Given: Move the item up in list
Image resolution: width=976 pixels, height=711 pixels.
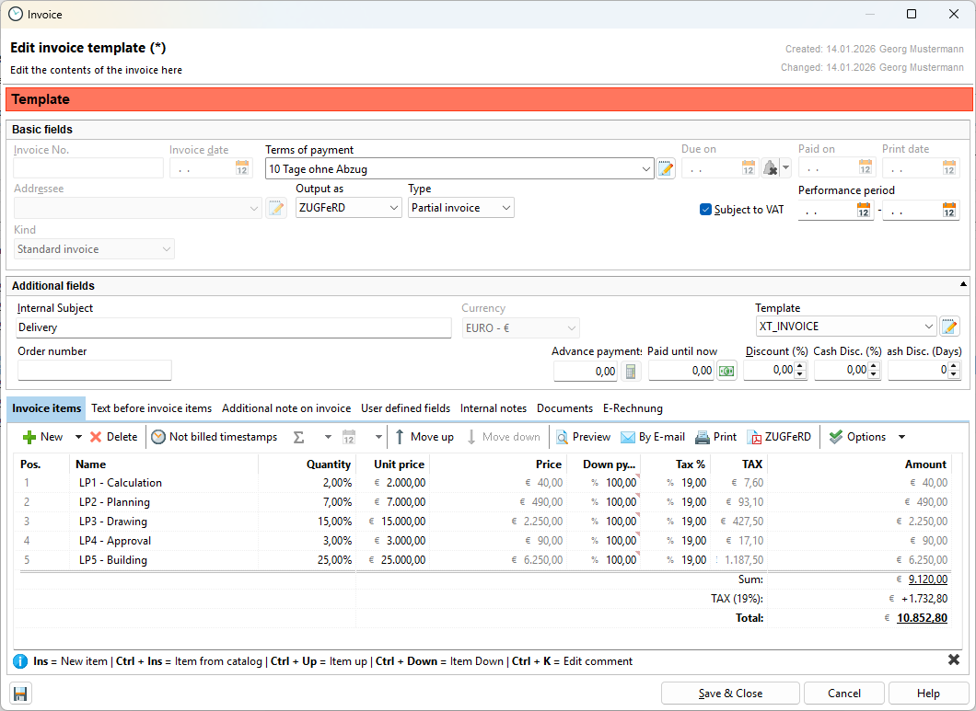Looking at the screenshot, I should coord(424,437).
